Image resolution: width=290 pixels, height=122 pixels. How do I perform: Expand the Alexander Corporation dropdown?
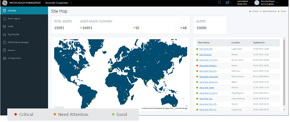[71, 3]
